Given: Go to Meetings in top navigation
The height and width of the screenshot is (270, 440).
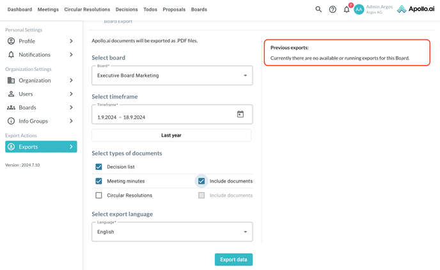Looking at the screenshot, I should pyautogui.click(x=48, y=10).
